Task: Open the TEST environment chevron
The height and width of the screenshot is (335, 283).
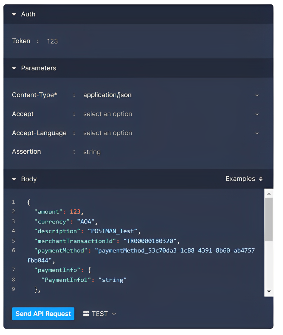Action: tap(114, 314)
